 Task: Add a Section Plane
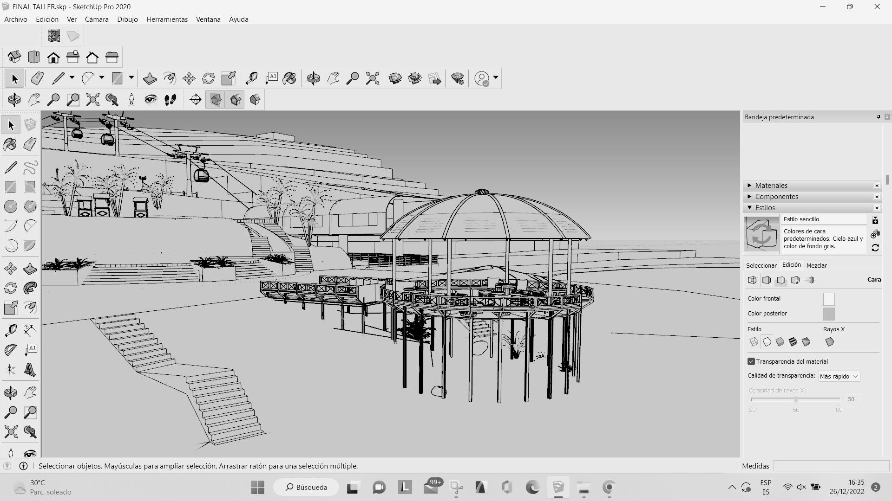[x=196, y=100]
